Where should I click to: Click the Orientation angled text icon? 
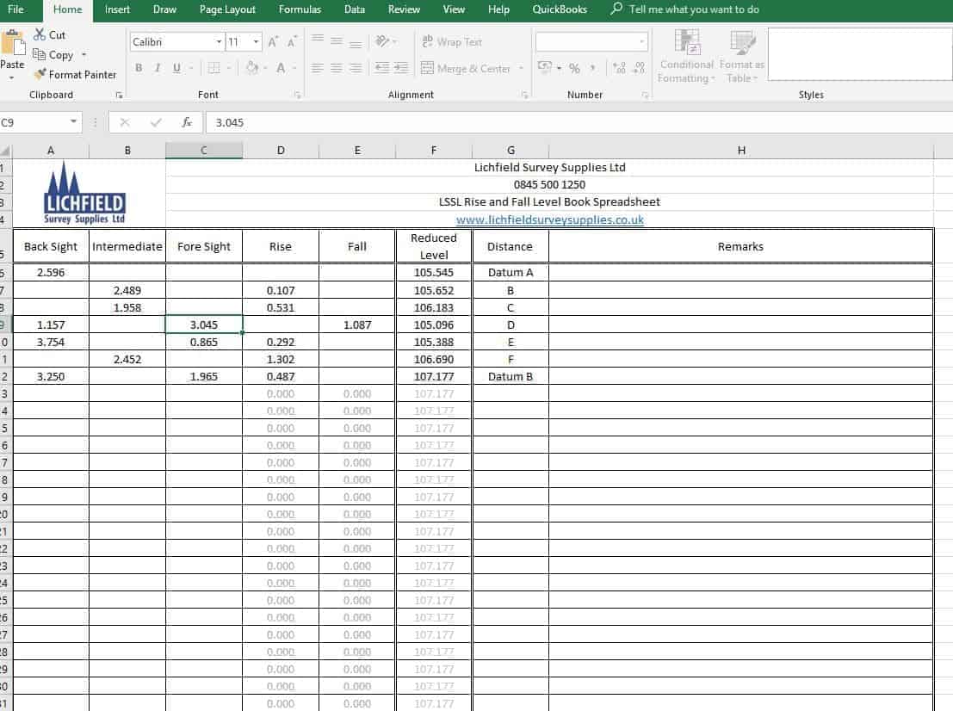pos(382,40)
